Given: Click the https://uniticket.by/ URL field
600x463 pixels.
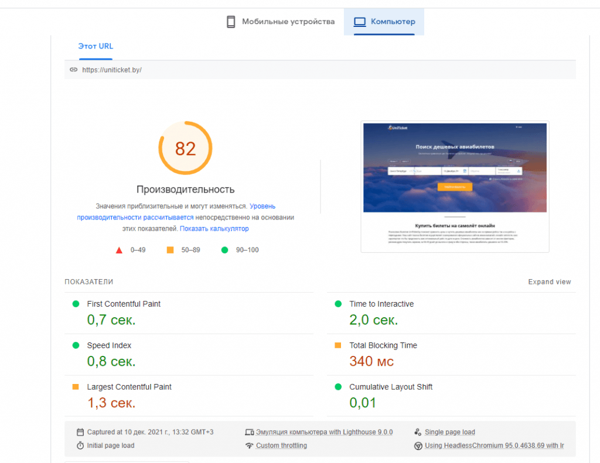Looking at the screenshot, I should click(x=320, y=70).
